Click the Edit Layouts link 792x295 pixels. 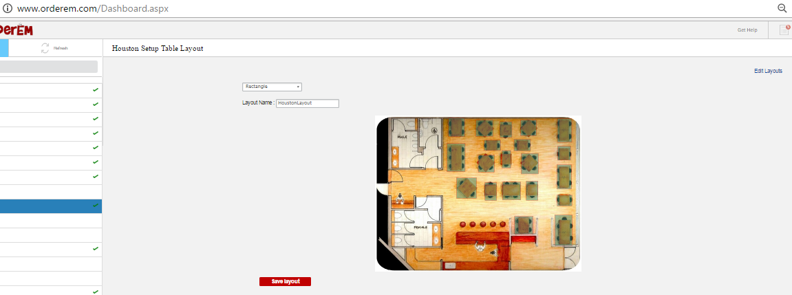point(768,71)
